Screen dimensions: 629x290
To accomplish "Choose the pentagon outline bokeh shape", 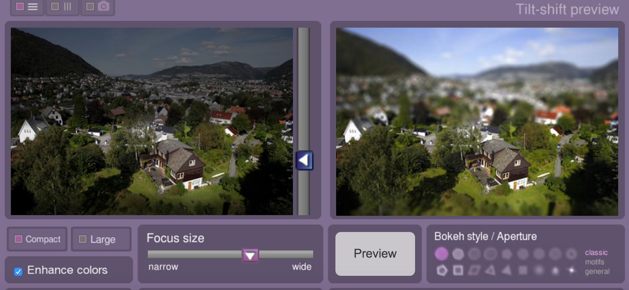I will point(442,270).
